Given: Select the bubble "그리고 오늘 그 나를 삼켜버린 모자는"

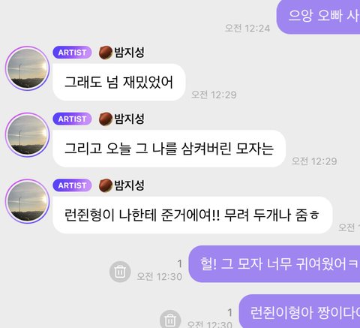Looking at the screenshot, I should coord(169,149).
